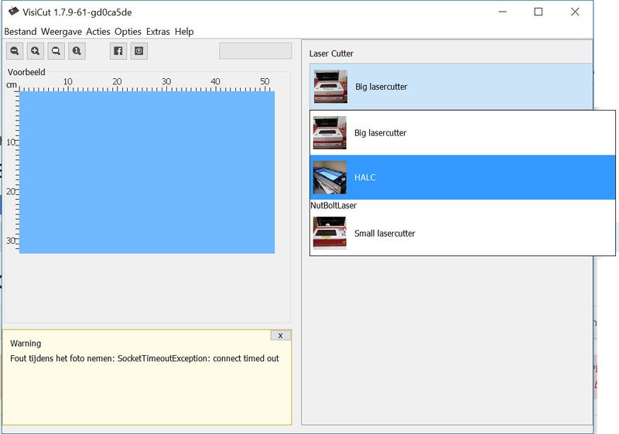Pick Small lasercutter from the list

point(461,233)
